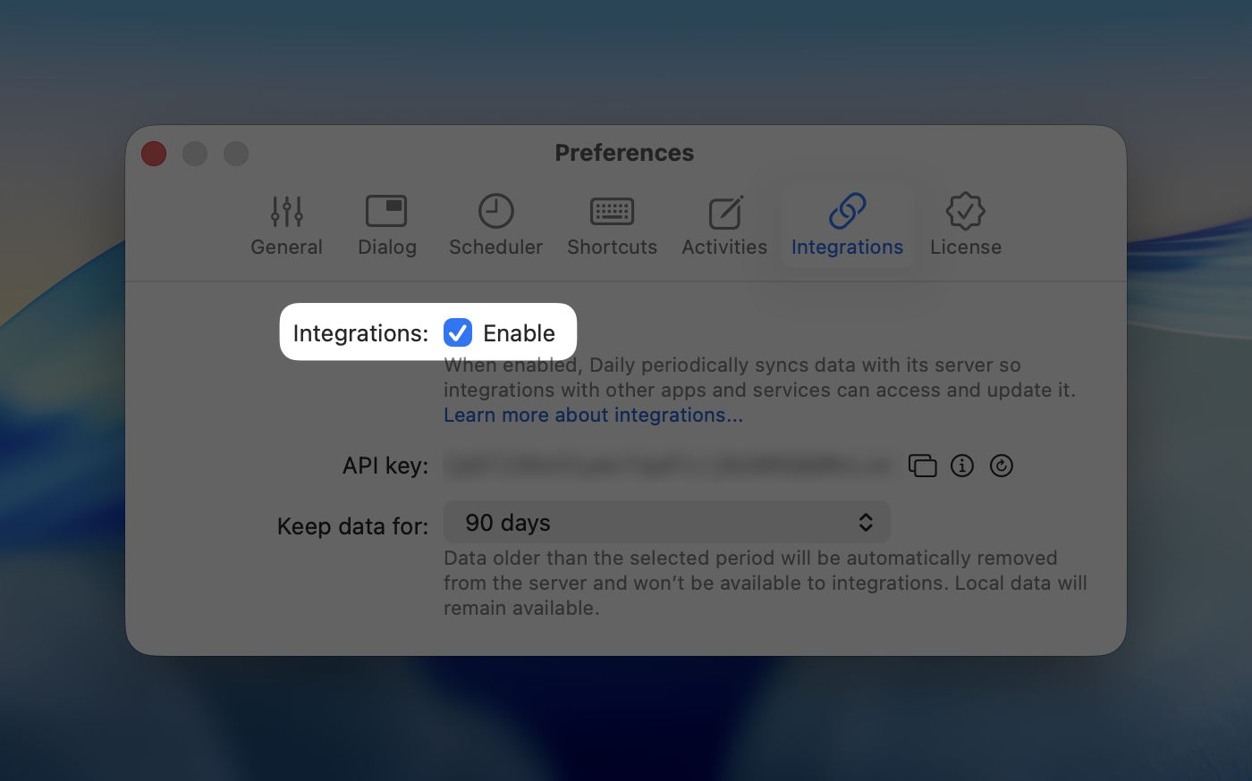This screenshot has width=1252, height=781.
Task: Open the Keep data for 90 days dropdown
Action: click(x=667, y=523)
